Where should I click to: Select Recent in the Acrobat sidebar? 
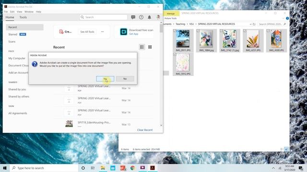tap(24, 27)
